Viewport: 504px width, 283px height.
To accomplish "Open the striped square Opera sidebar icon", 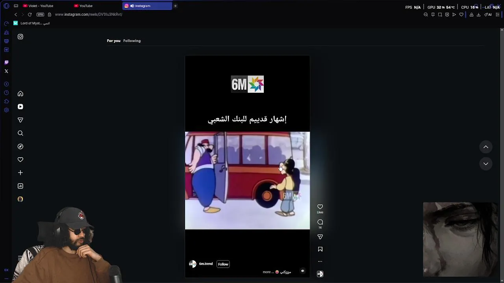I will point(6,41).
